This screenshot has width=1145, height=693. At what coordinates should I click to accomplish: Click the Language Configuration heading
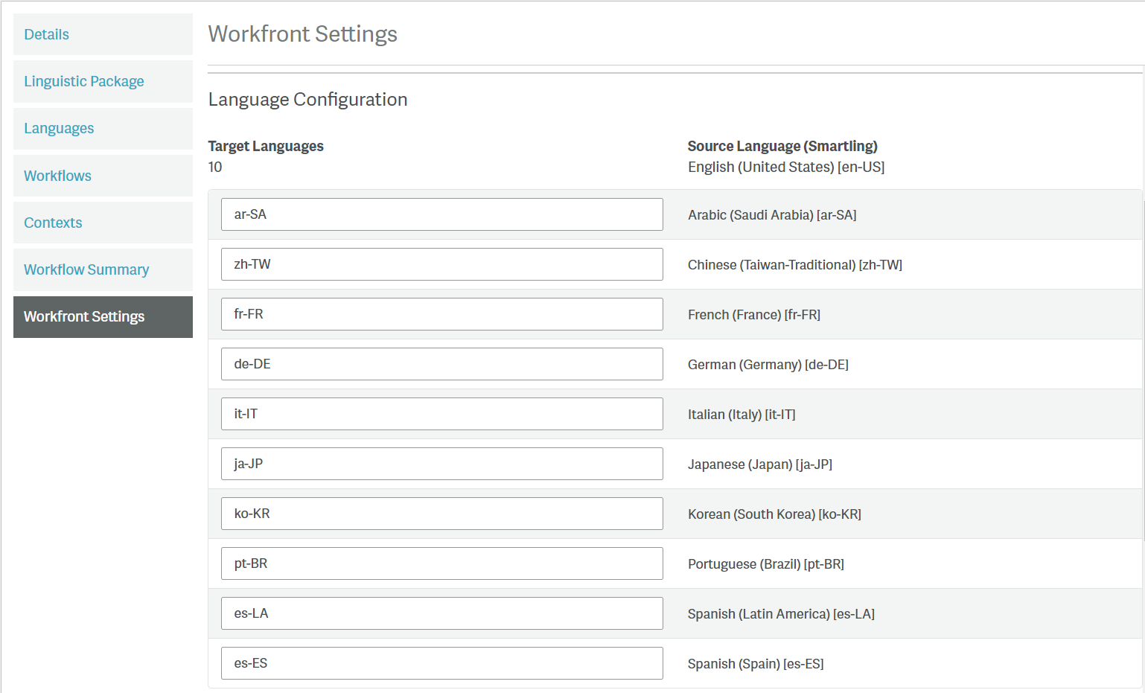[307, 99]
